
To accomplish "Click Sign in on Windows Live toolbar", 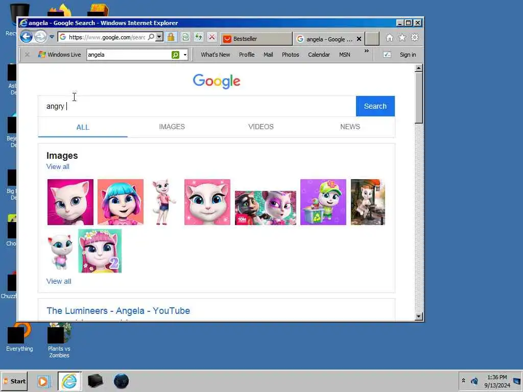I will 408,55.
